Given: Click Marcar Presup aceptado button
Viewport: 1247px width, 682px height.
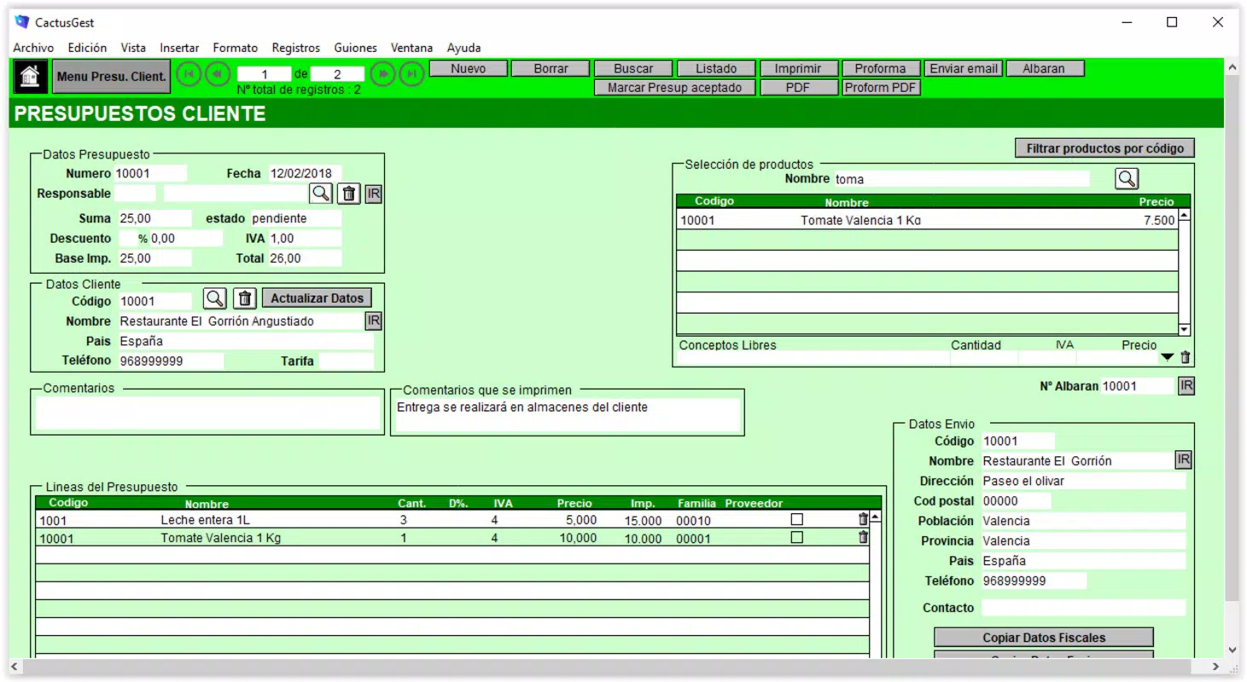Looking at the screenshot, I should [674, 87].
